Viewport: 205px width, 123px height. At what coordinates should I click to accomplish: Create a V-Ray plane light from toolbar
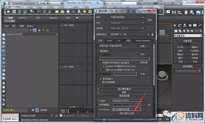point(57,12)
